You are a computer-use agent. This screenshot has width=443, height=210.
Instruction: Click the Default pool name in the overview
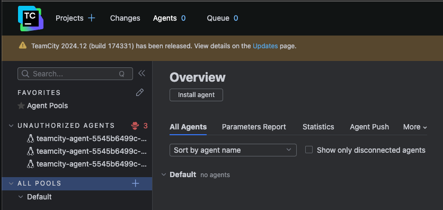(x=183, y=174)
